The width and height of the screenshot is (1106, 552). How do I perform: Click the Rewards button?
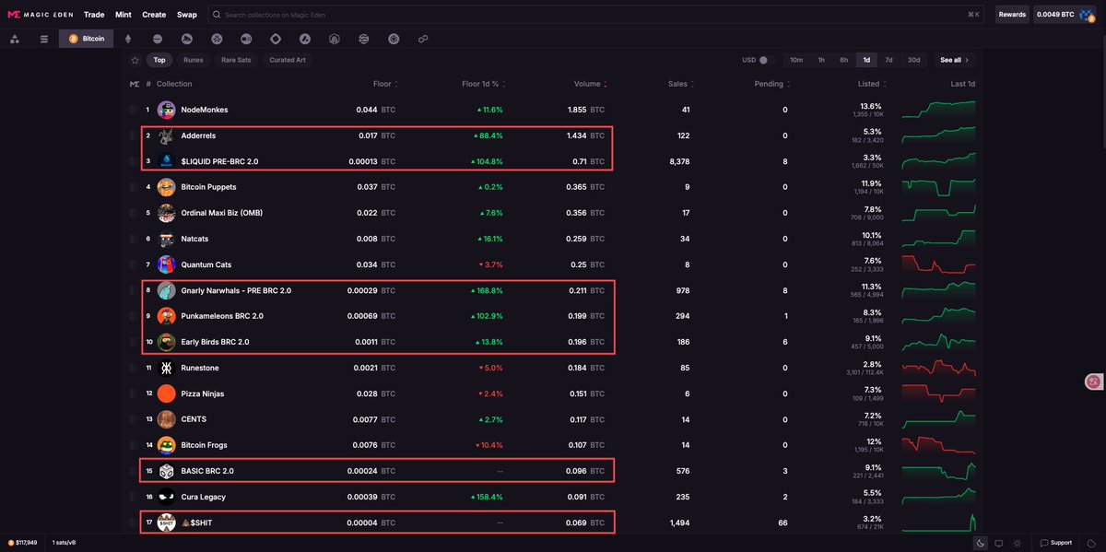1012,15
